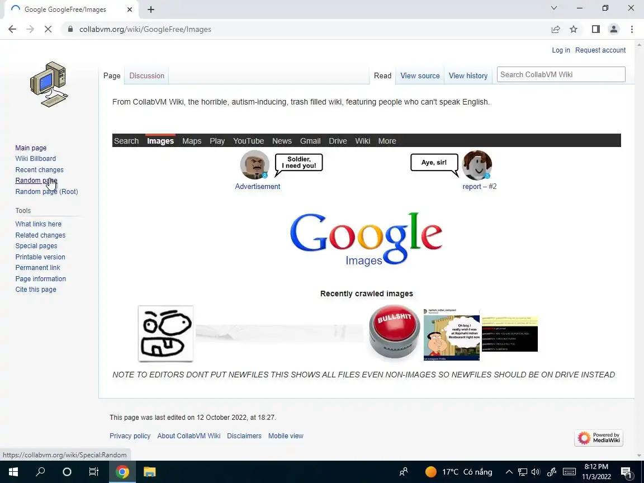
Task: Click the forward navigation arrow
Action: point(30,29)
